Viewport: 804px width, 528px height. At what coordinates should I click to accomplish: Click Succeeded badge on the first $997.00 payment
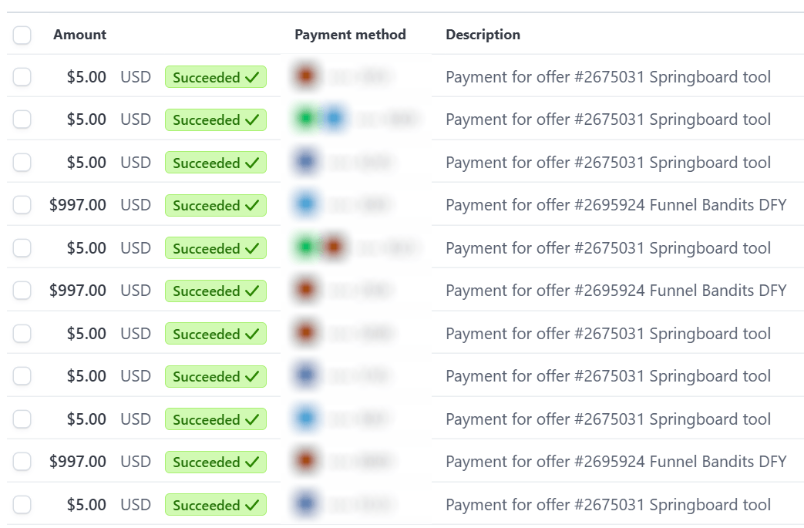pyautogui.click(x=216, y=206)
